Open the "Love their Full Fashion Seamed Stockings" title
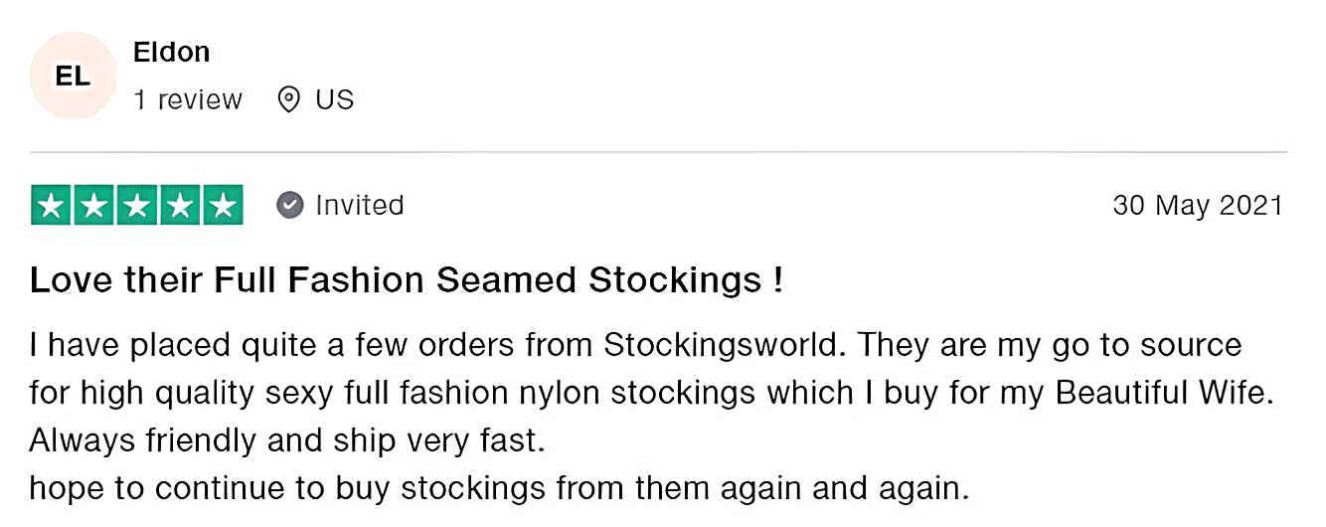1326x527 pixels. (x=407, y=280)
